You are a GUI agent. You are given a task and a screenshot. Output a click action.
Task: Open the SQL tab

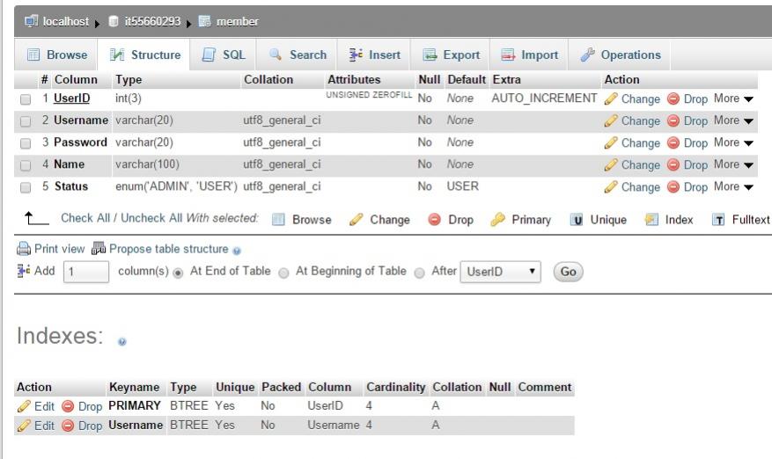click(x=224, y=55)
